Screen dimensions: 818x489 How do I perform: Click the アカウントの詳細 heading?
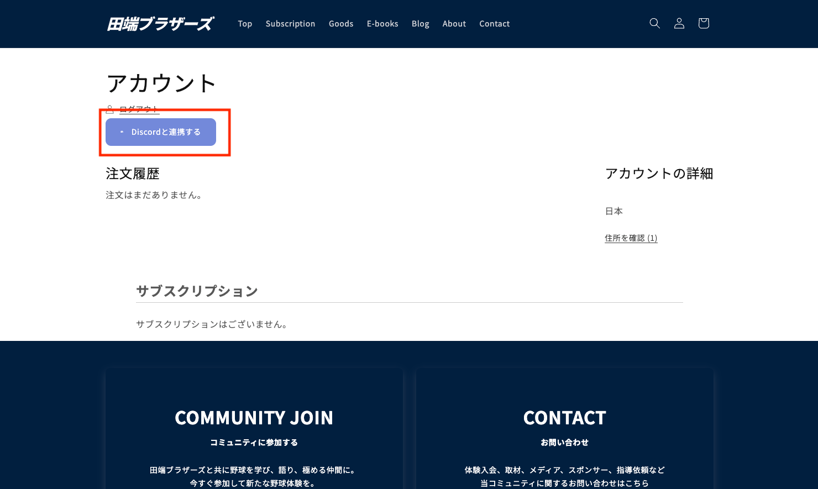[x=659, y=173]
